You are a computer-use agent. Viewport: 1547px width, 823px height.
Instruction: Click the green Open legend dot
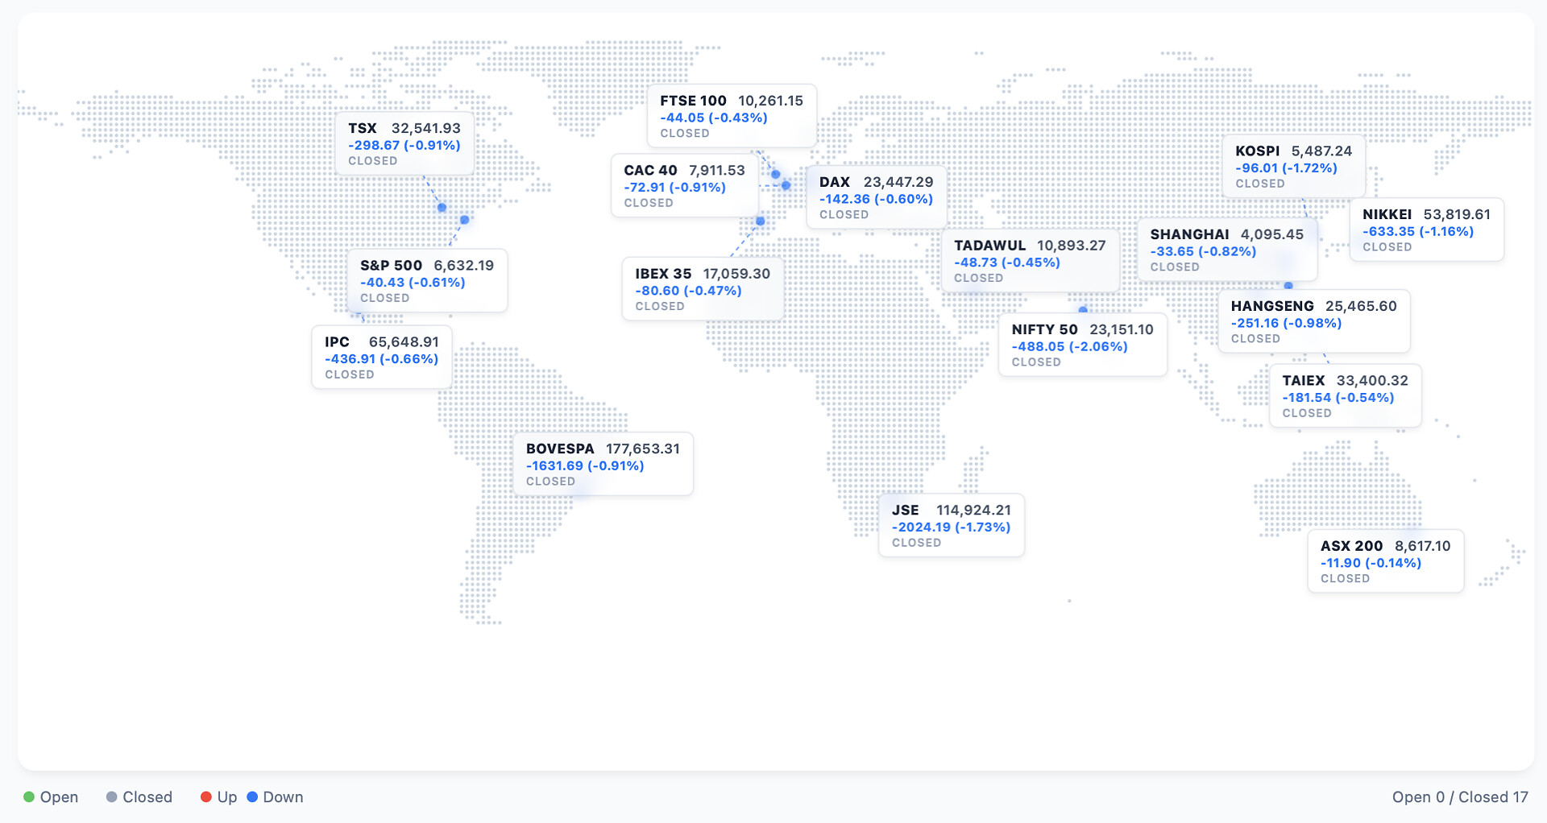coord(29,797)
